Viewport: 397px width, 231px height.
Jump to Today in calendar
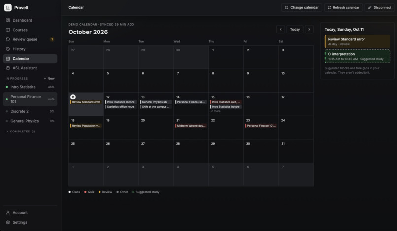click(295, 29)
